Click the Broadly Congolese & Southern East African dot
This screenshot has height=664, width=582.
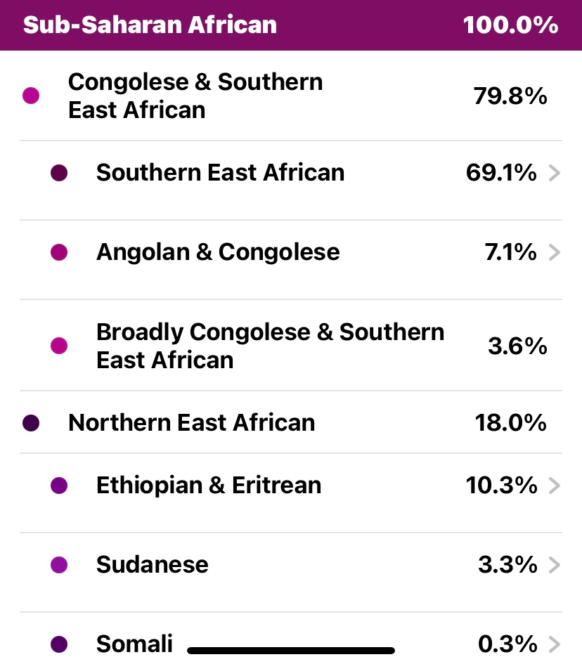(x=59, y=346)
